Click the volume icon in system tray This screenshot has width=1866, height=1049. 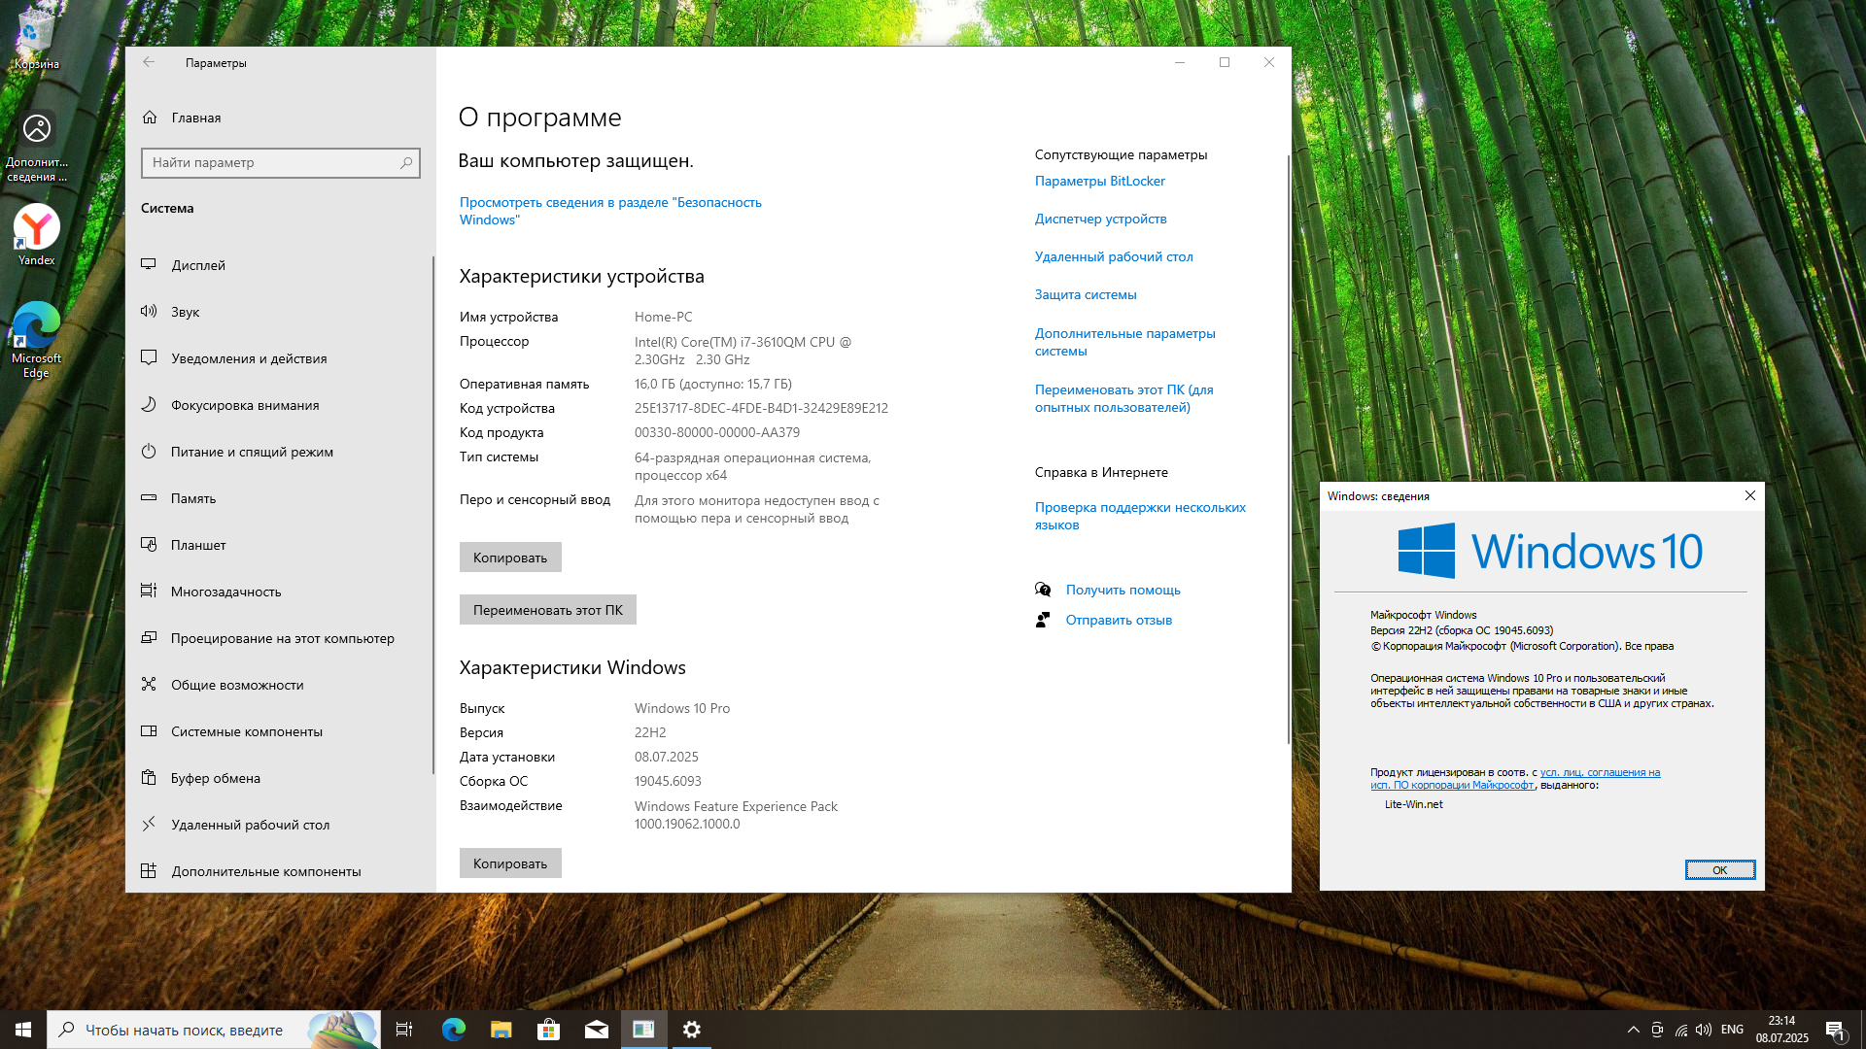click(x=1703, y=1030)
